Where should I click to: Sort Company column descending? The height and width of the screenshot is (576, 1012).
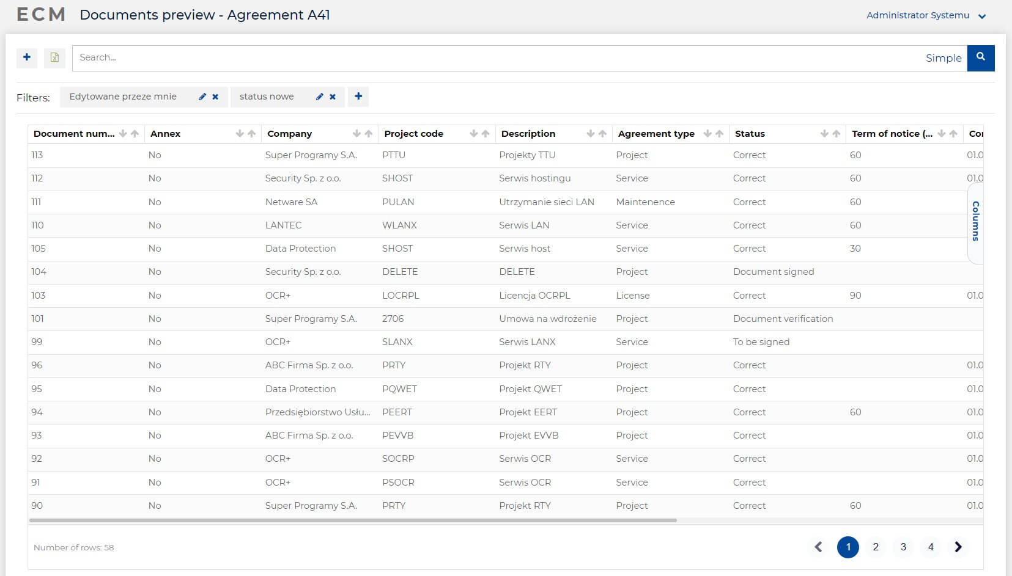click(356, 134)
